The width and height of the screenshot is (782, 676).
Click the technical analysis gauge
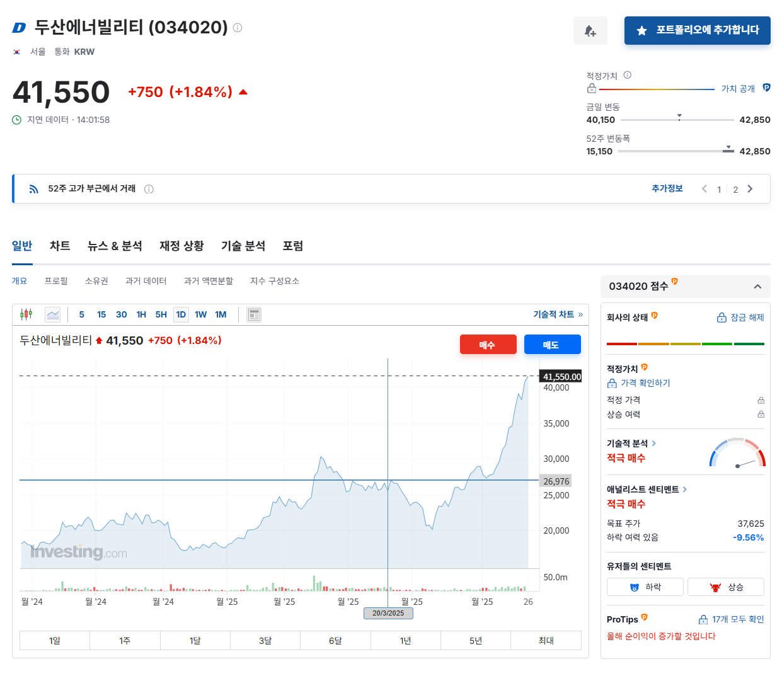coord(737,452)
